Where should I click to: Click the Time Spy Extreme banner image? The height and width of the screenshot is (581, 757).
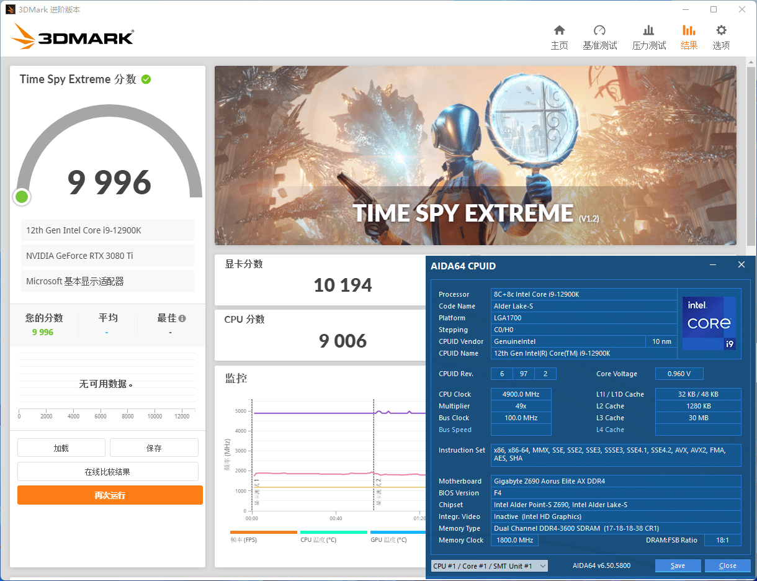coord(475,155)
